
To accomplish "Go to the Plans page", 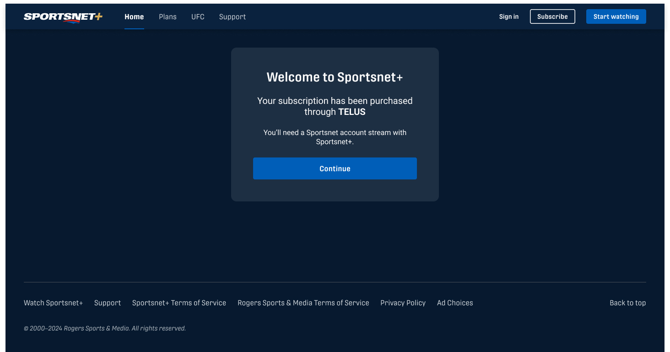I will click(x=167, y=17).
